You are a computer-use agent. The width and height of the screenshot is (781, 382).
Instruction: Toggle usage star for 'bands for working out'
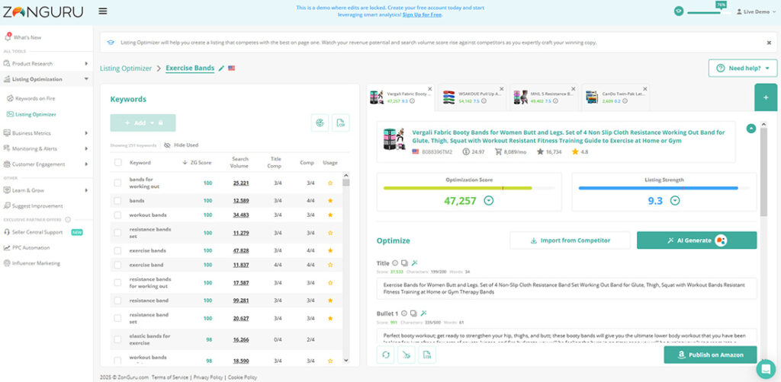pos(329,183)
